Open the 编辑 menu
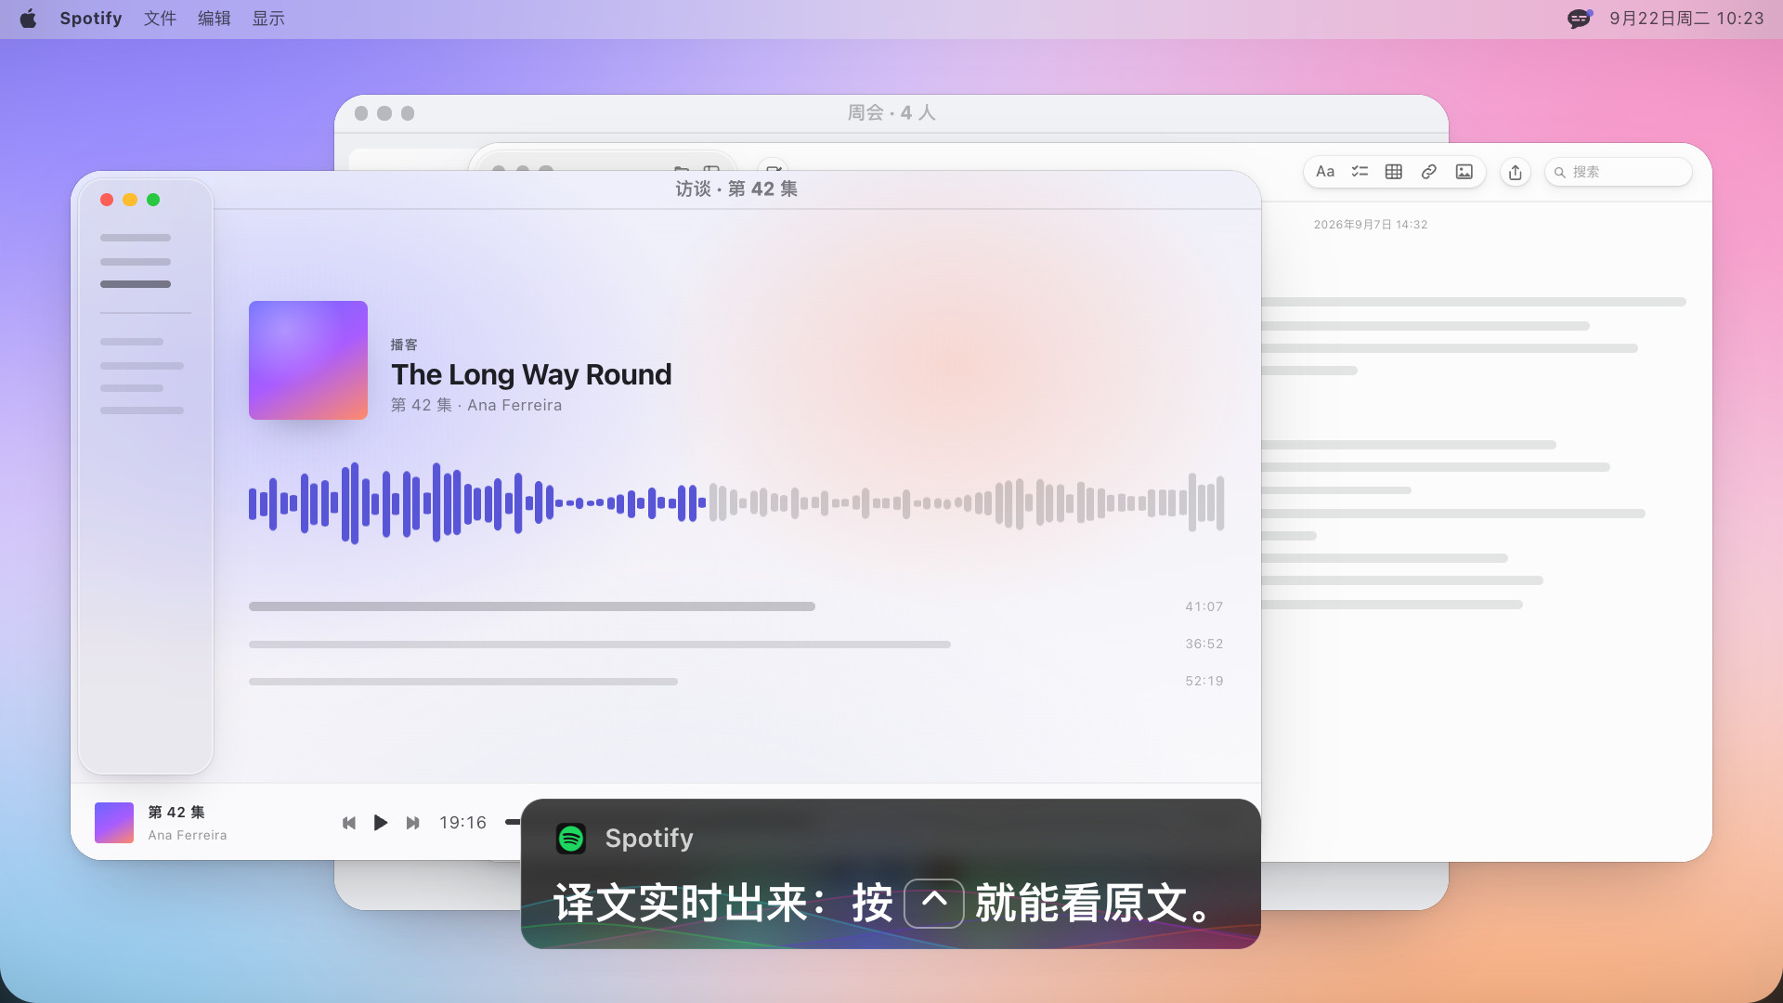The image size is (1783, 1003). click(x=214, y=19)
